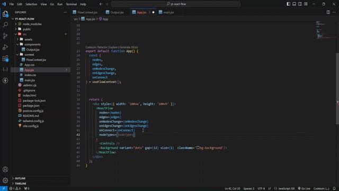
Task: Collapse the components folder
Action: (x=17, y=44)
